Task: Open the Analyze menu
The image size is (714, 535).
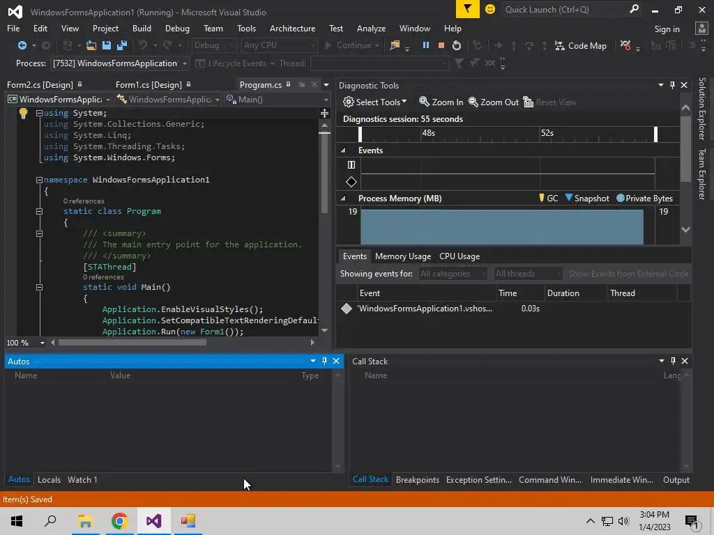Action: pos(371,28)
